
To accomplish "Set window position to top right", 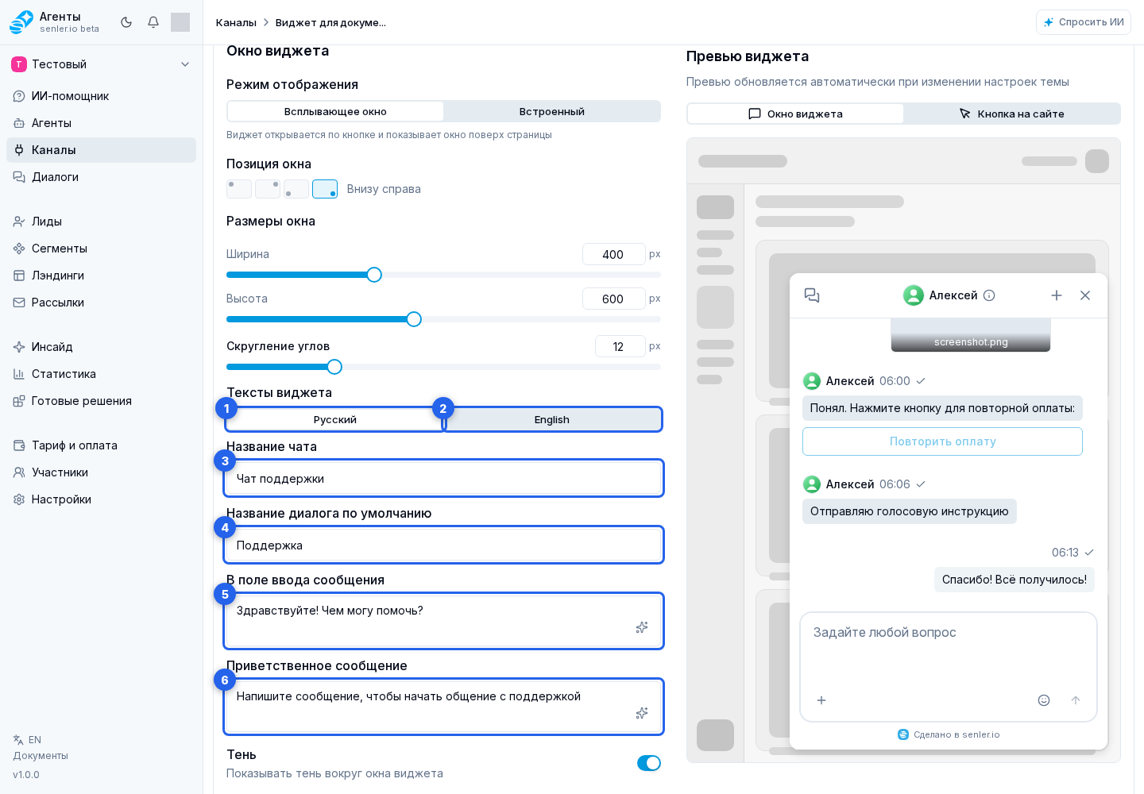I will click(x=268, y=189).
